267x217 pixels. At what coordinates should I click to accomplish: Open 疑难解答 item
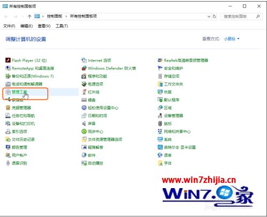(93, 147)
